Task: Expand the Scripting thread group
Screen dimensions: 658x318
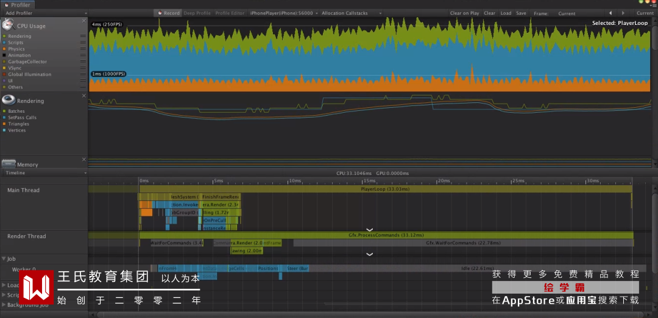Action: pos(4,295)
